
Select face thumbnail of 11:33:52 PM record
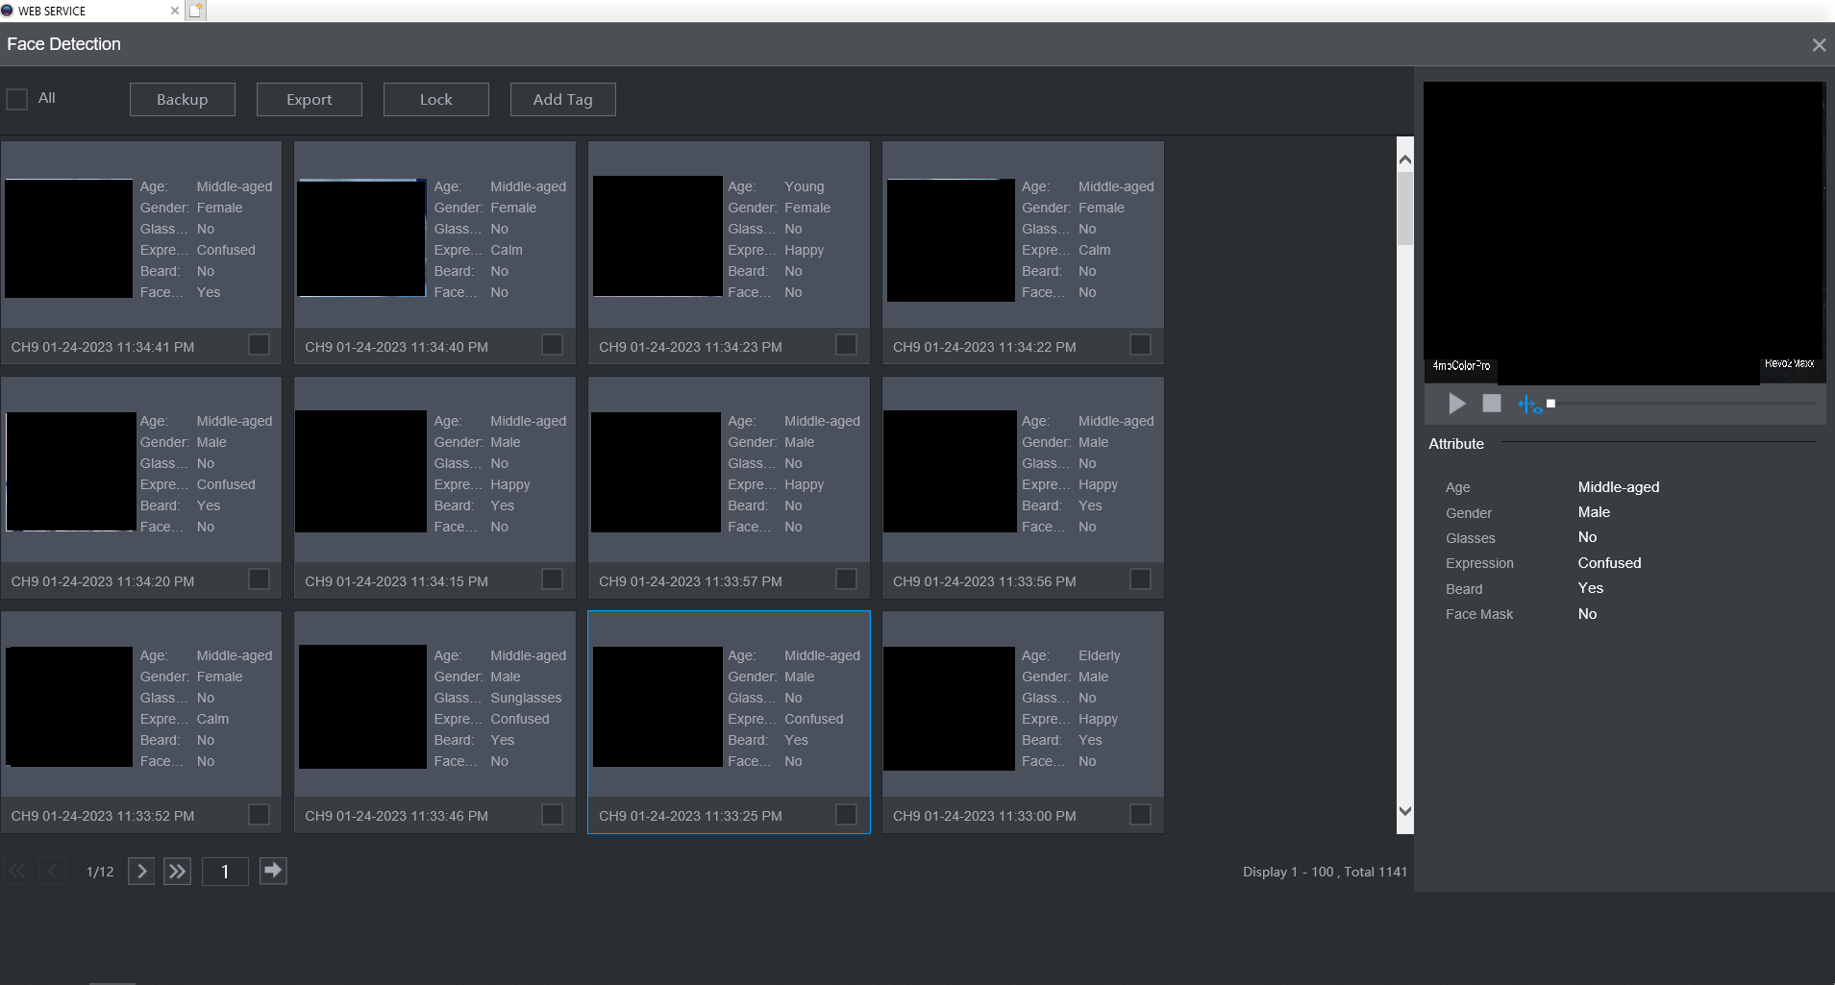pyautogui.click(x=69, y=706)
